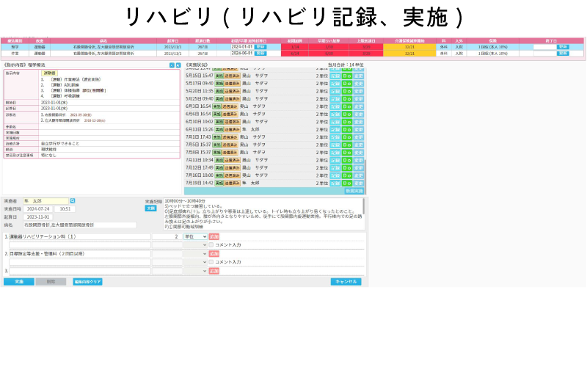Click the search icon next to 実施者 field
587x367 pixels.
point(73,200)
